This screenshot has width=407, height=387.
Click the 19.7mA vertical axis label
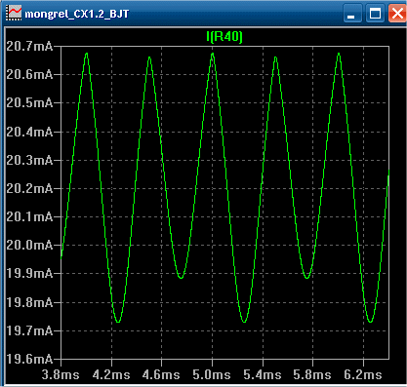point(29,330)
